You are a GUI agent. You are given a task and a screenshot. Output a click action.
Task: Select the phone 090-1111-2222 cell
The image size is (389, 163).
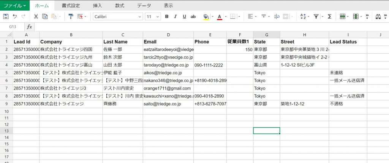(x=210, y=65)
